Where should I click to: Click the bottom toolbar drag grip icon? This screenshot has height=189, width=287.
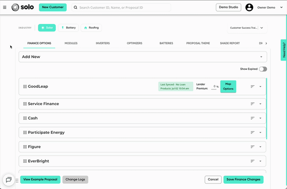(17, 180)
